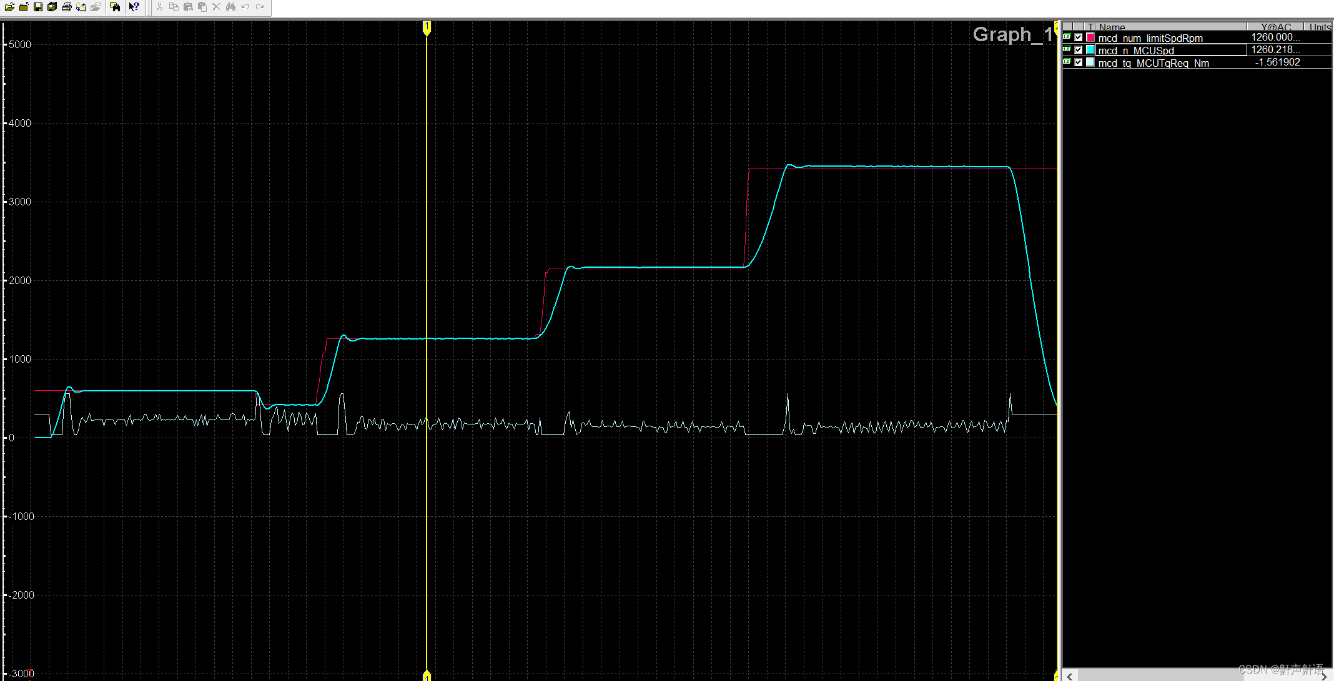The height and width of the screenshot is (681, 1334).
Task: Click the 1260.000 cursor value cell
Action: (x=1275, y=37)
